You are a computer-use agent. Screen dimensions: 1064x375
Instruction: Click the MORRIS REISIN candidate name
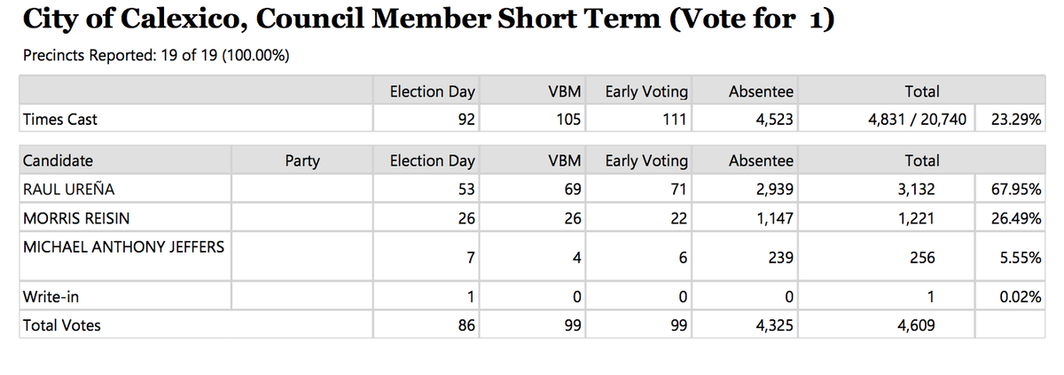[72, 218]
